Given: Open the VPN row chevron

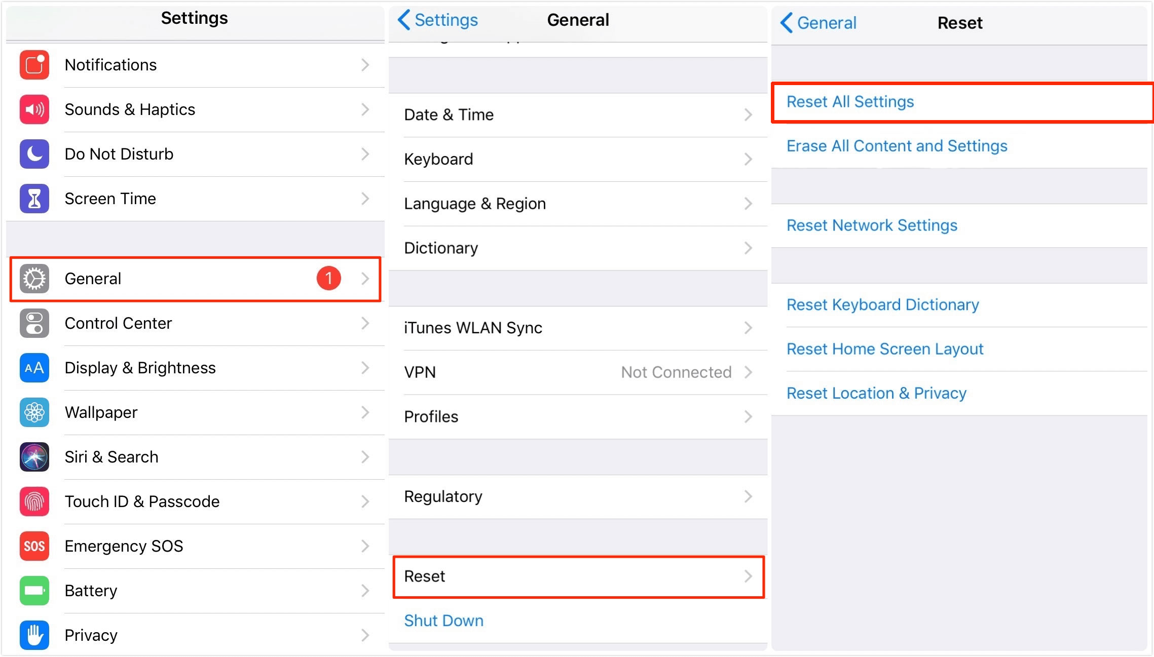Looking at the screenshot, I should coord(748,372).
